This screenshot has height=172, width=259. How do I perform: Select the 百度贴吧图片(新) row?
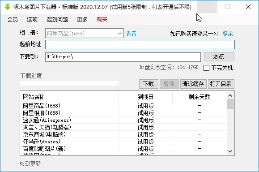123,149
